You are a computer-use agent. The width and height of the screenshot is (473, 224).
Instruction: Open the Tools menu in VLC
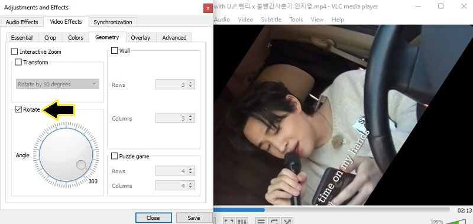(296, 20)
